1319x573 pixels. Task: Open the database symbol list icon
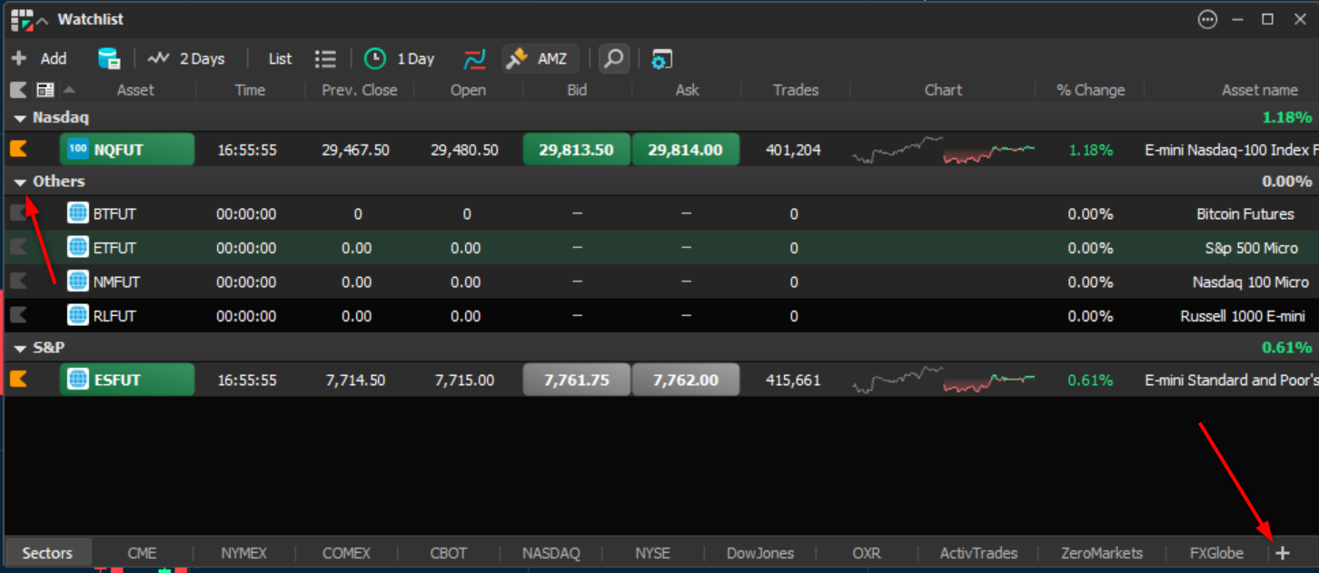[x=109, y=59]
